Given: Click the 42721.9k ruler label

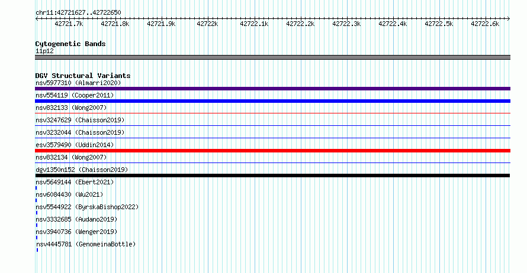Looking at the screenshot, I should [x=161, y=24].
